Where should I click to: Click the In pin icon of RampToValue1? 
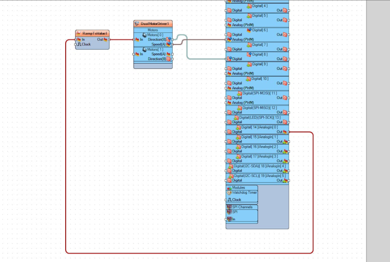79,39
